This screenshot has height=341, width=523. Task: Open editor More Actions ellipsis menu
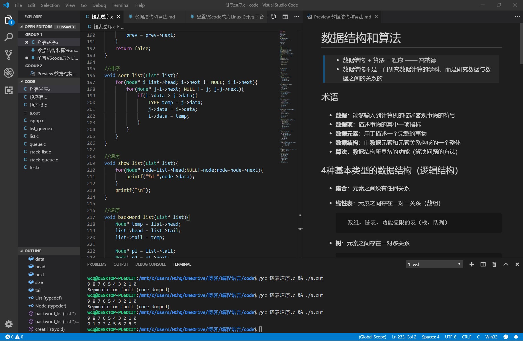pyautogui.click(x=297, y=17)
